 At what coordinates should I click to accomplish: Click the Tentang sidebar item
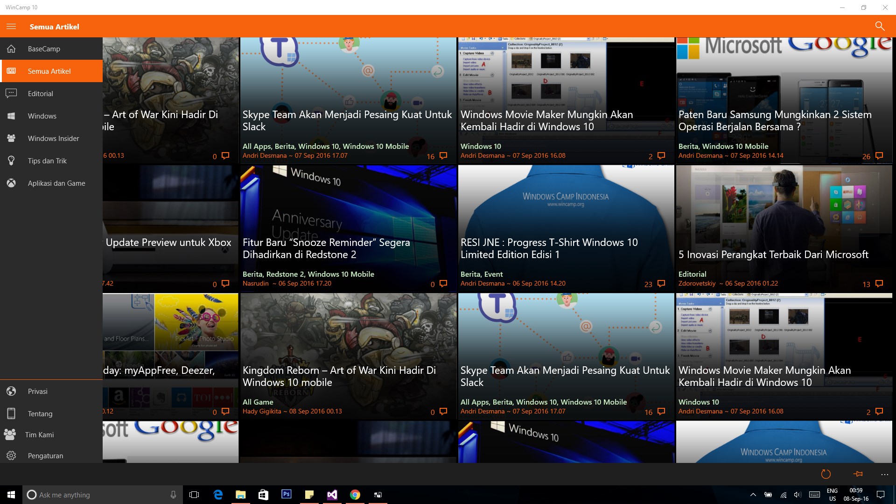coord(40,414)
